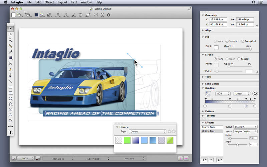
Task: Expand the Align section
Action: [203, 30]
